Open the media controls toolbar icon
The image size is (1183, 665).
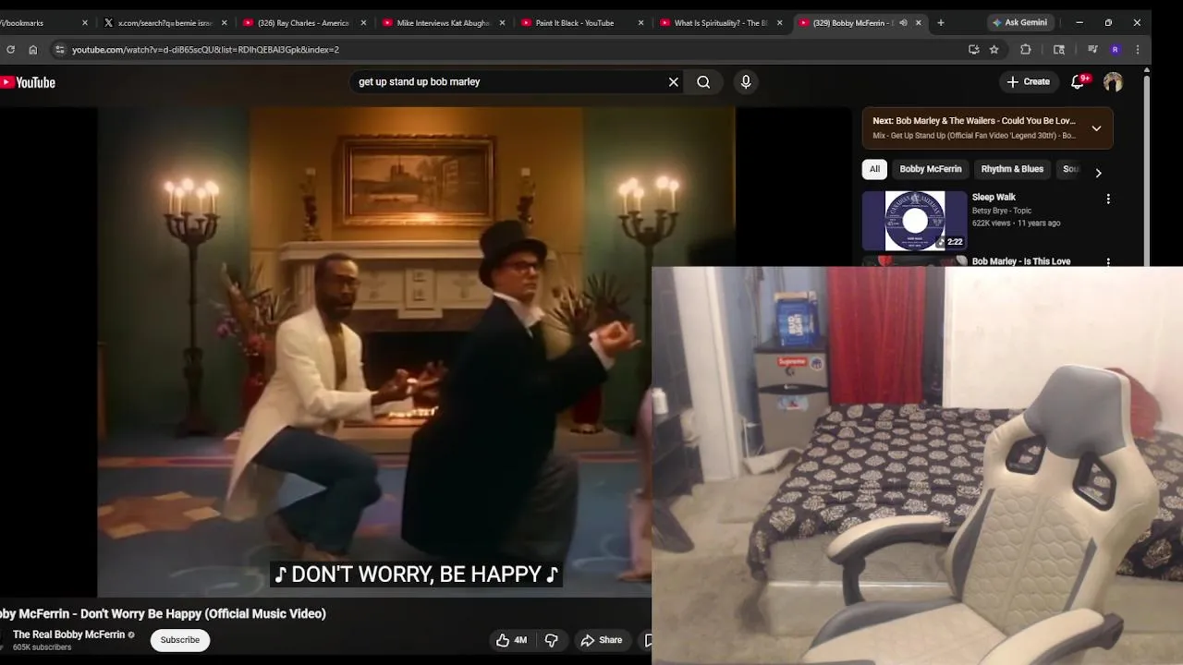pos(1092,50)
